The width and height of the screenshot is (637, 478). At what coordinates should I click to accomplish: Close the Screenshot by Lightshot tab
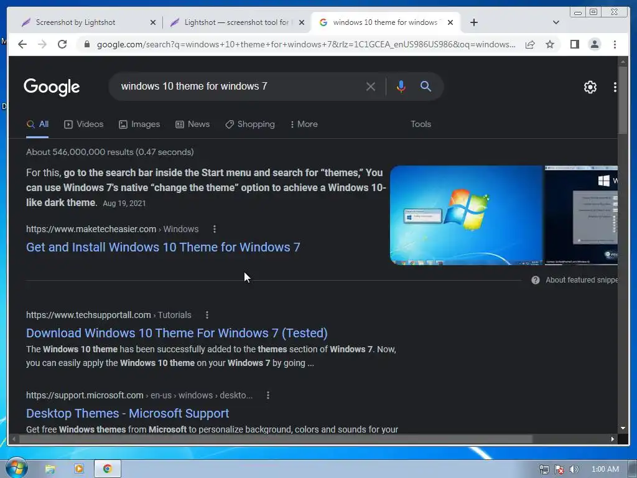tap(153, 22)
